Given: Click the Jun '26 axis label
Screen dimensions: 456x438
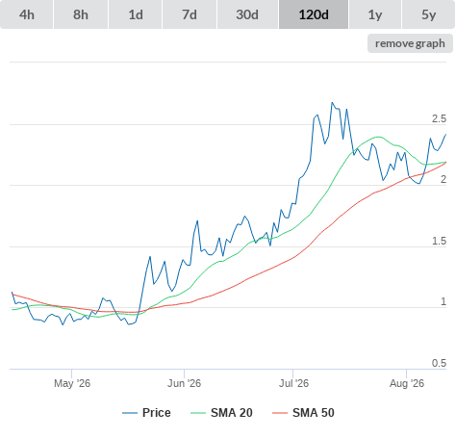Looking at the screenshot, I should pos(184,383).
